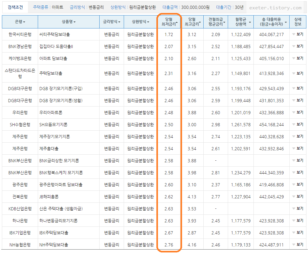Sort by the 전월취급 평균금리 column
The image size is (308, 254).
pyautogui.click(x=216, y=22)
